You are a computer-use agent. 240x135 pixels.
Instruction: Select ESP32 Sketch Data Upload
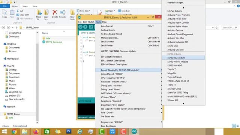click(113, 61)
